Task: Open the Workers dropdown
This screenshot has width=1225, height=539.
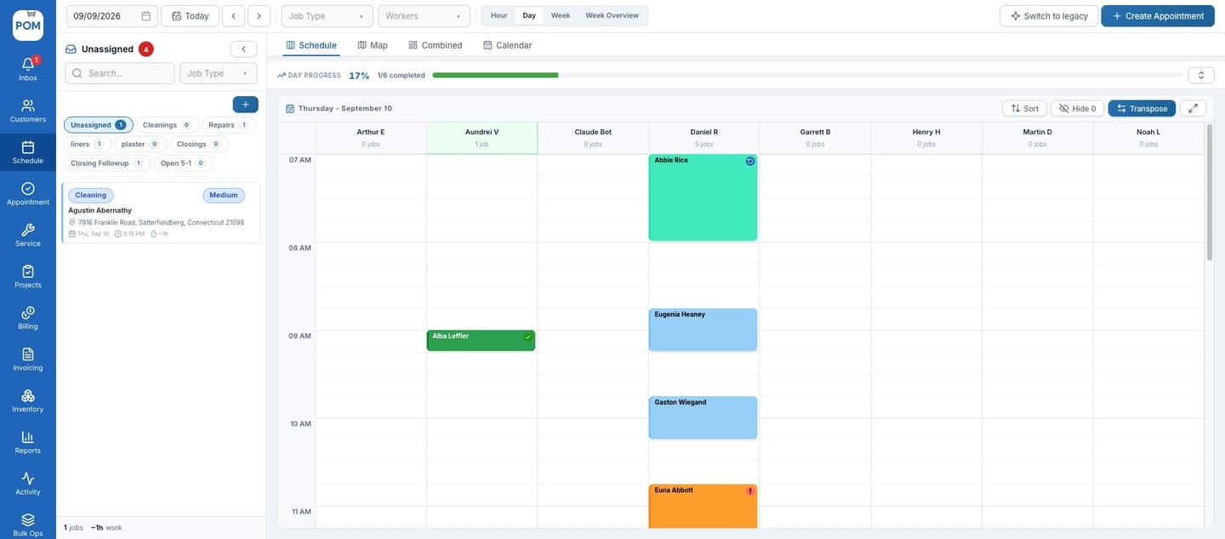Action: click(x=424, y=16)
